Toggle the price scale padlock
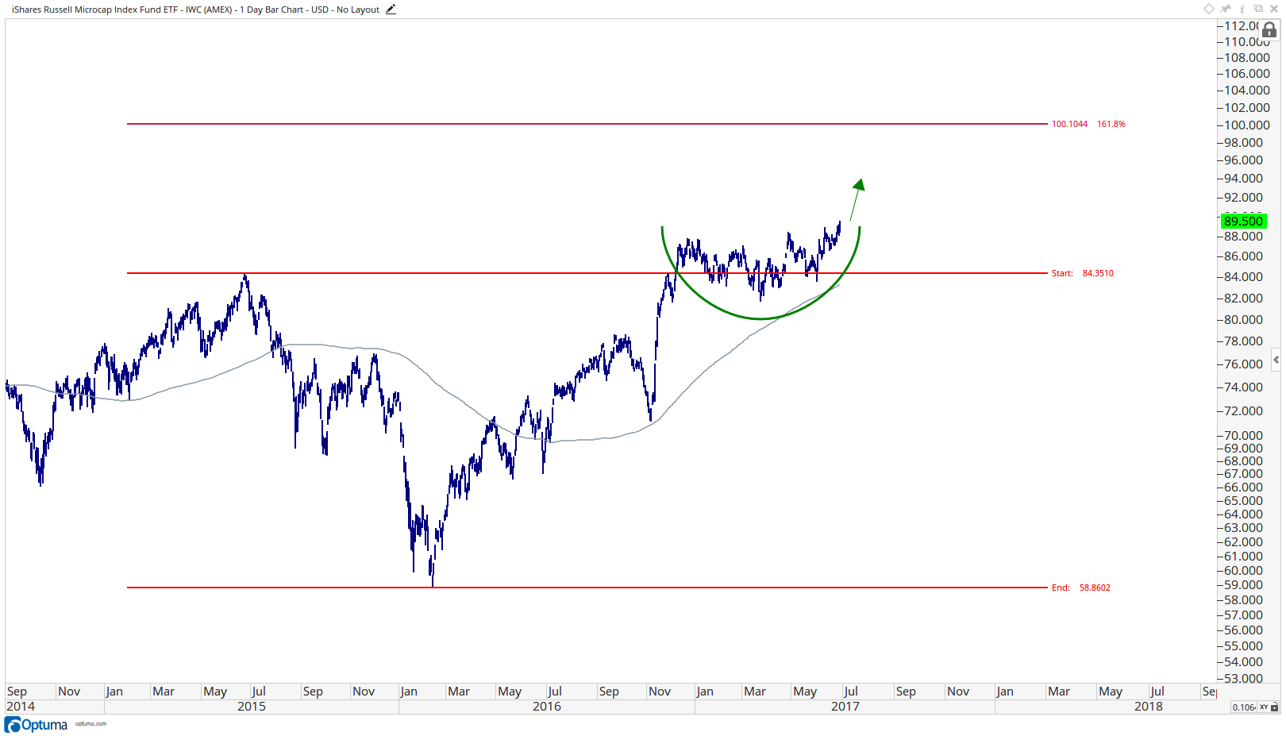Image resolution: width=1286 pixels, height=736 pixels. 1269,30
